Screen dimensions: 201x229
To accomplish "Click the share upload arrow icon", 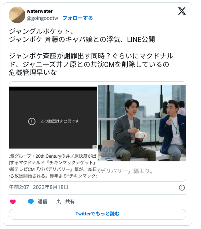I will tap(58, 202).
